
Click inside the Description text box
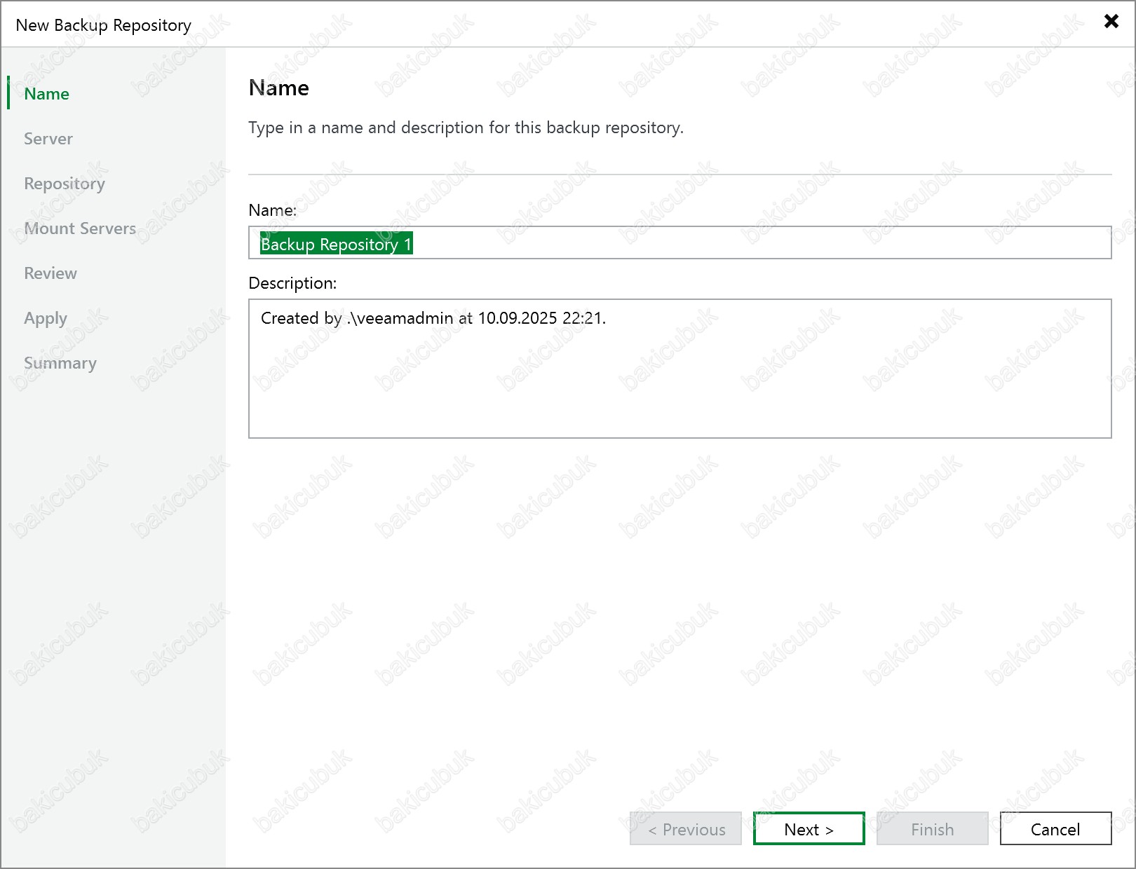pyautogui.click(x=679, y=378)
